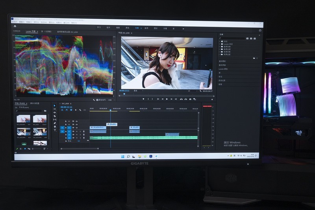Select the Type tool
Screen dimensions: 315x210
coord(55,130)
